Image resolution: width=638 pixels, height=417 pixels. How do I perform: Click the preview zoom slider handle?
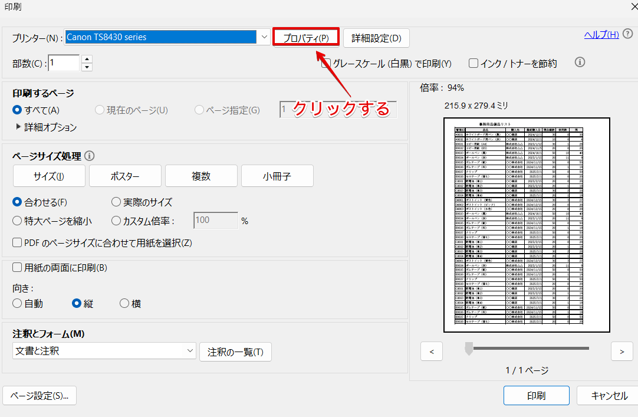tap(469, 349)
